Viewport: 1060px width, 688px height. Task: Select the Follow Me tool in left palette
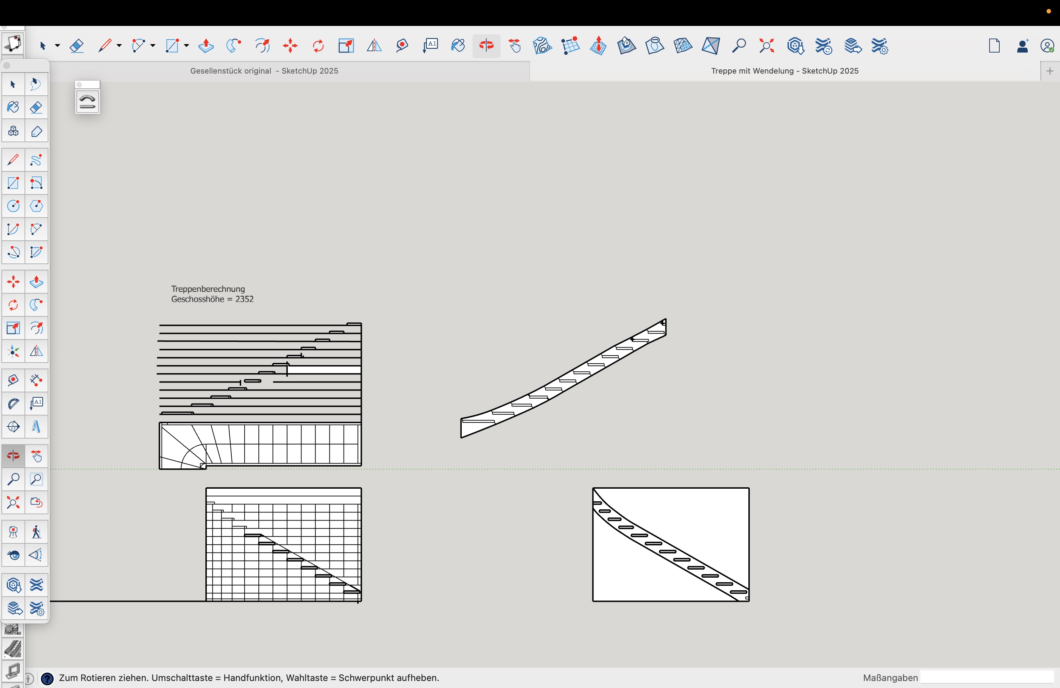(36, 305)
